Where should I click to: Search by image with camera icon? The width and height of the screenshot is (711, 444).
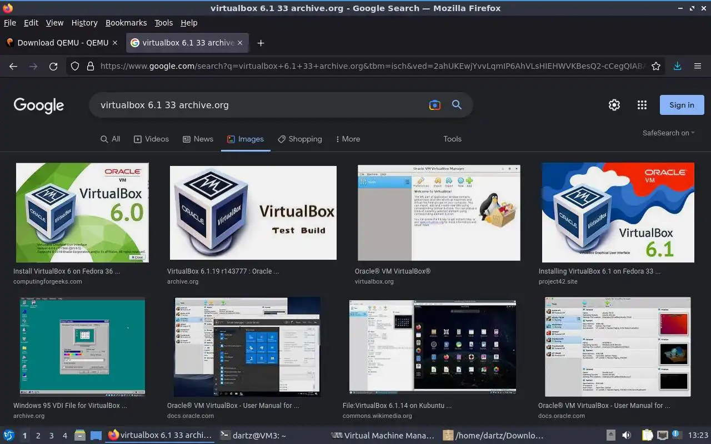(435, 105)
